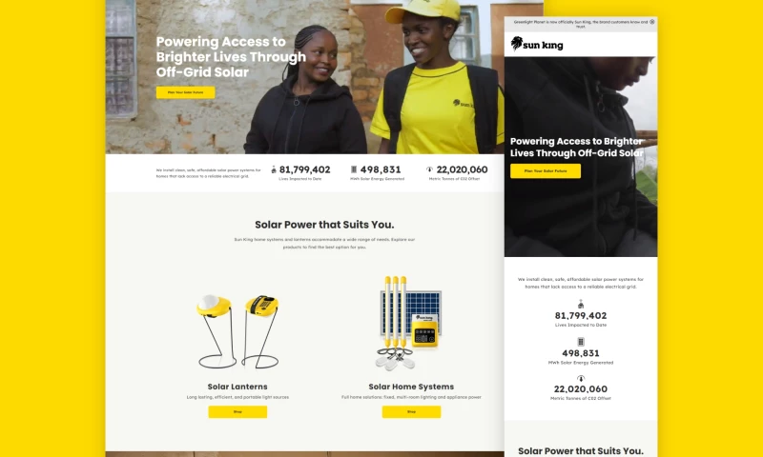Select the Solar Lanterns heading
Viewport: 763px width, 457px height.
[x=237, y=387]
